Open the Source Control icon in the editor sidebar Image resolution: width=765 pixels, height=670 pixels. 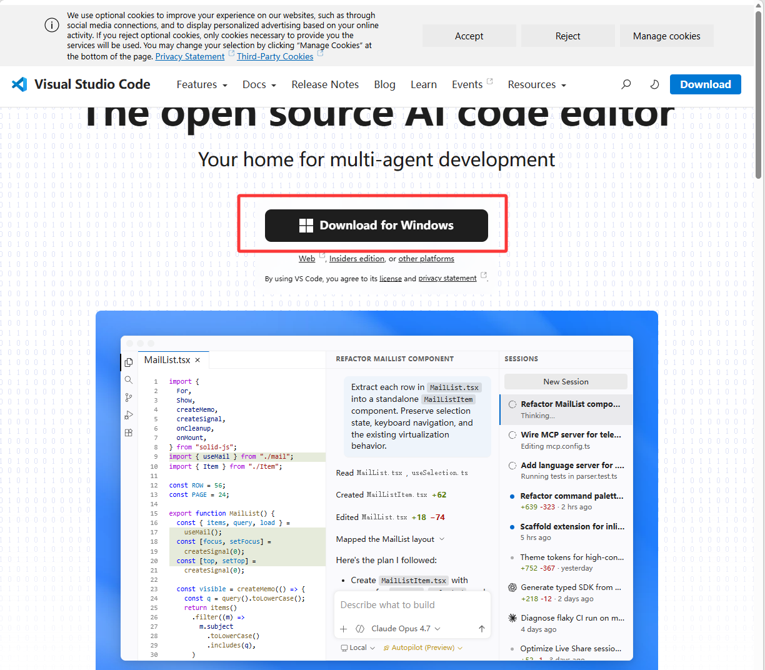click(x=129, y=397)
